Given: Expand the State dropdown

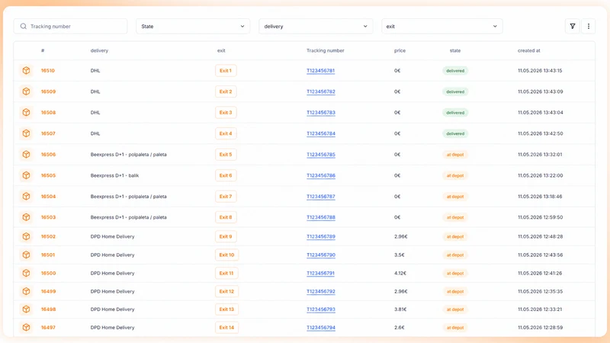Looking at the screenshot, I should pyautogui.click(x=193, y=27).
